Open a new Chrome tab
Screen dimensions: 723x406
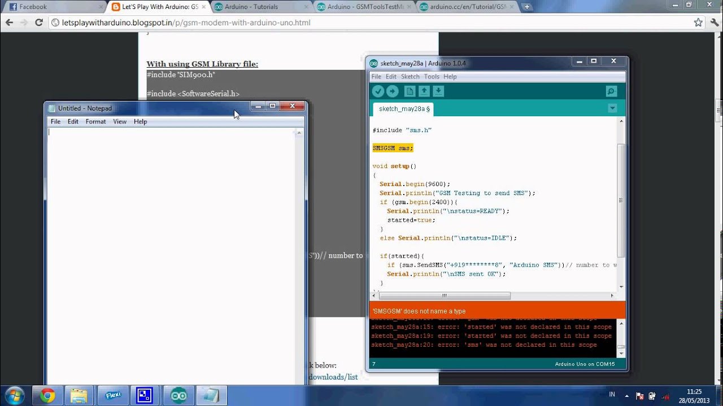pos(526,7)
